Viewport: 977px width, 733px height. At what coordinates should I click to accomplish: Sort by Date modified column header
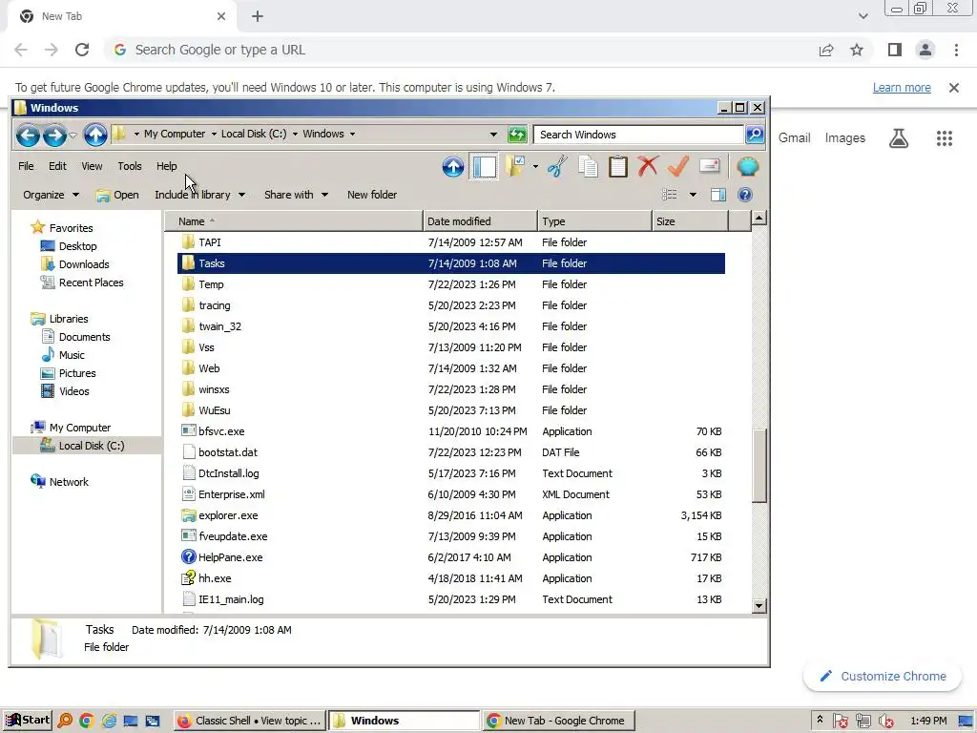(x=481, y=221)
